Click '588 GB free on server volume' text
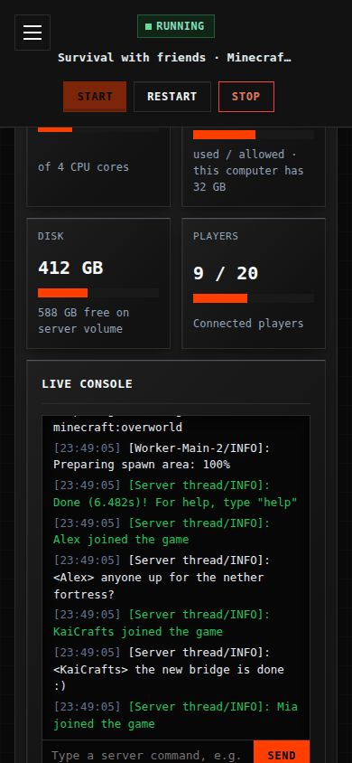Screen dimensions: 352x763 pyautogui.click(x=84, y=321)
